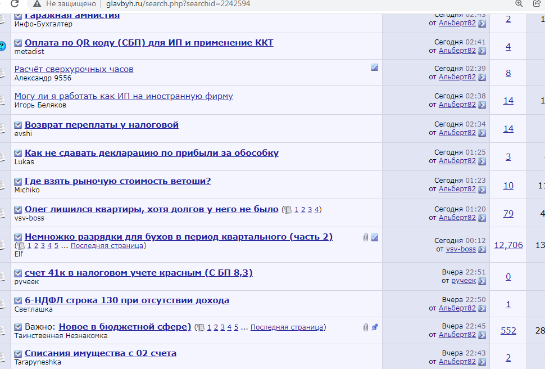Open thread Могу ли я работать как ИП
545x369 pixels.
[x=124, y=96]
